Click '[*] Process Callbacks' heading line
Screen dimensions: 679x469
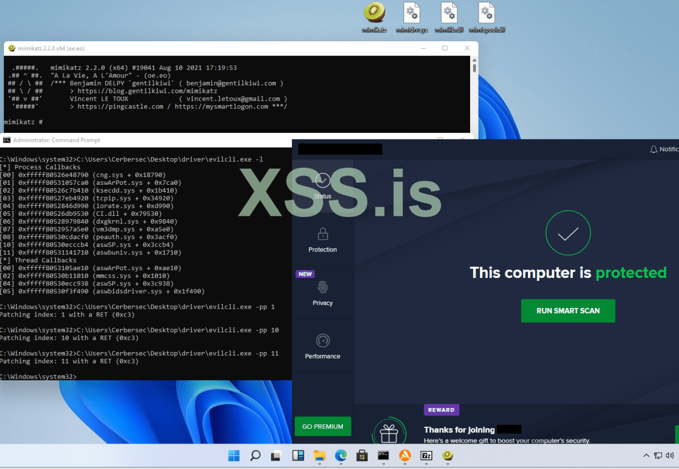click(x=40, y=167)
